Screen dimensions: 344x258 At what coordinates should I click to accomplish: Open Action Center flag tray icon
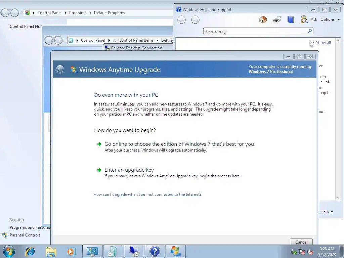point(302,252)
